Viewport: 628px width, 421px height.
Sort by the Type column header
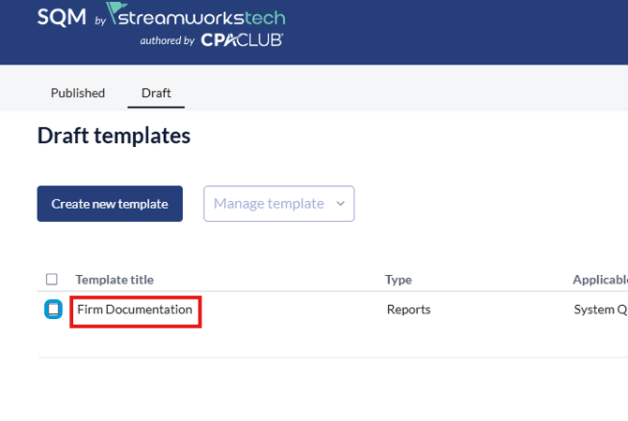point(398,279)
